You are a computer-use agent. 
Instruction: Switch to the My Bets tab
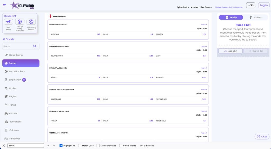coord(255,17)
